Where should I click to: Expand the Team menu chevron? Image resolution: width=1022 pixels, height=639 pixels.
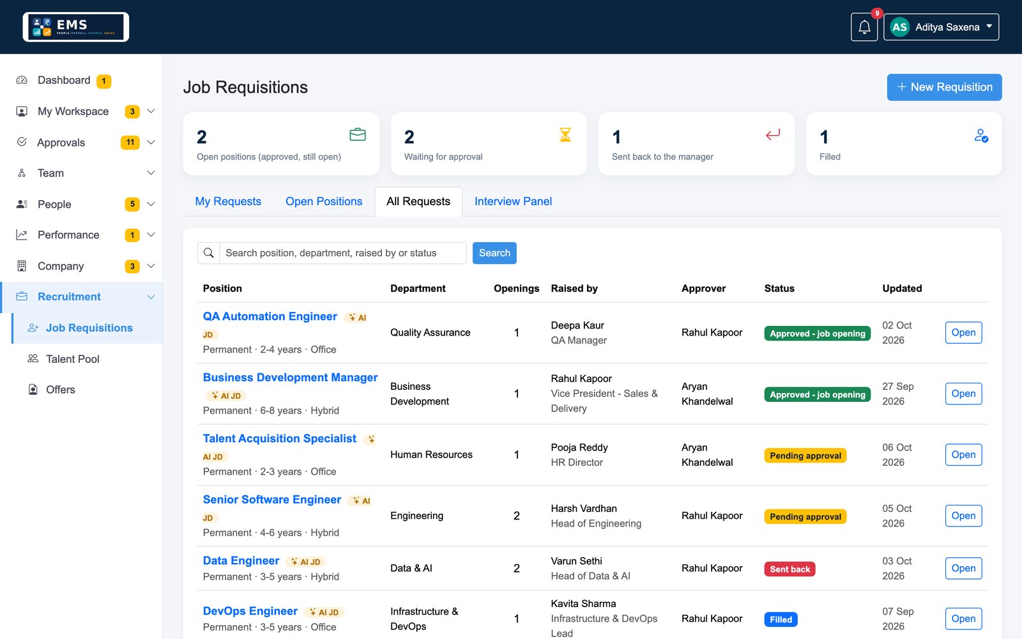point(151,173)
